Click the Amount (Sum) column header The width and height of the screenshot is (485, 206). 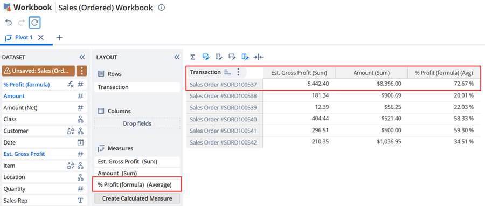coord(371,73)
